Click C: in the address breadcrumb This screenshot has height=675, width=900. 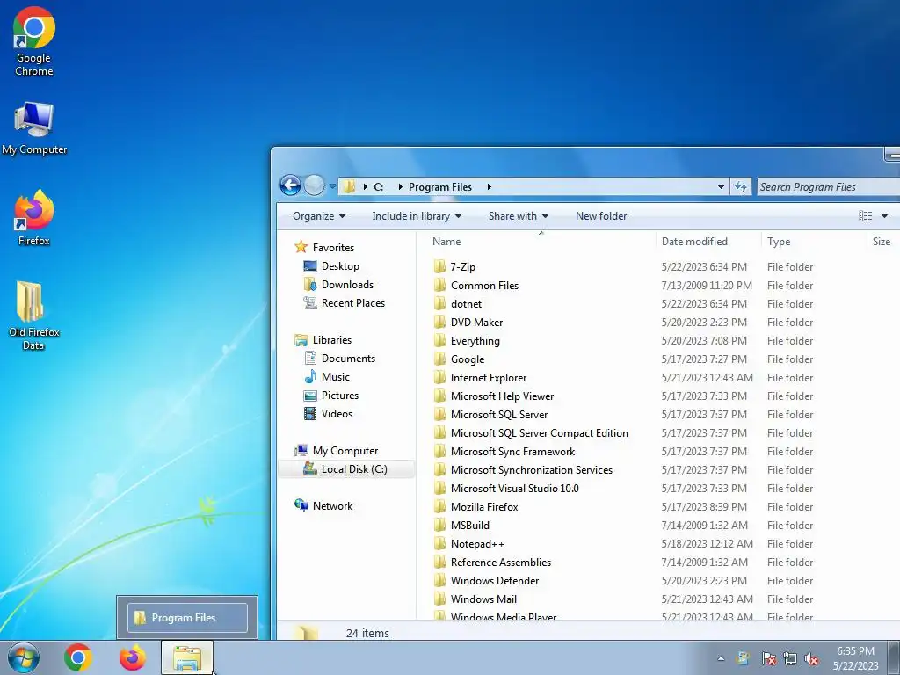(379, 186)
